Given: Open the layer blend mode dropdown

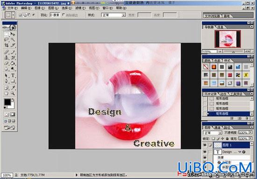Looking at the screenshot, I should (213, 133).
